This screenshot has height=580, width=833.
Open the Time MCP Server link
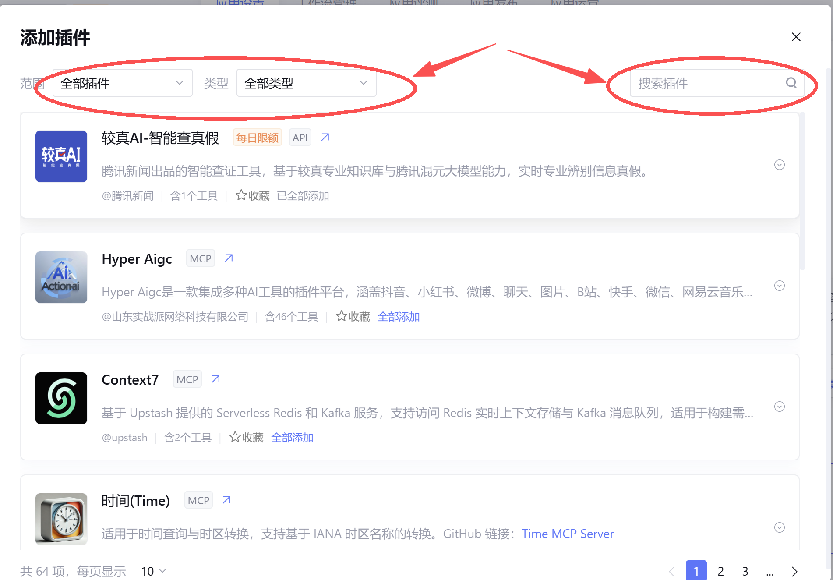pos(568,534)
